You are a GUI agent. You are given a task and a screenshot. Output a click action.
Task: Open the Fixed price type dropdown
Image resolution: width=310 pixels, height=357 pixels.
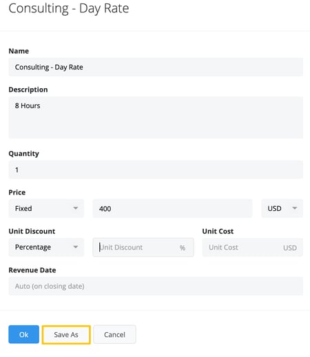(x=46, y=208)
